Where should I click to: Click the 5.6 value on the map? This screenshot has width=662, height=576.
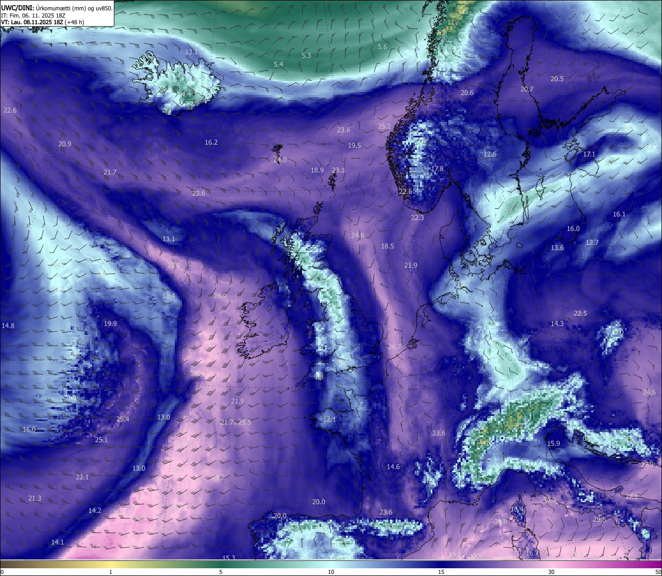[382, 47]
